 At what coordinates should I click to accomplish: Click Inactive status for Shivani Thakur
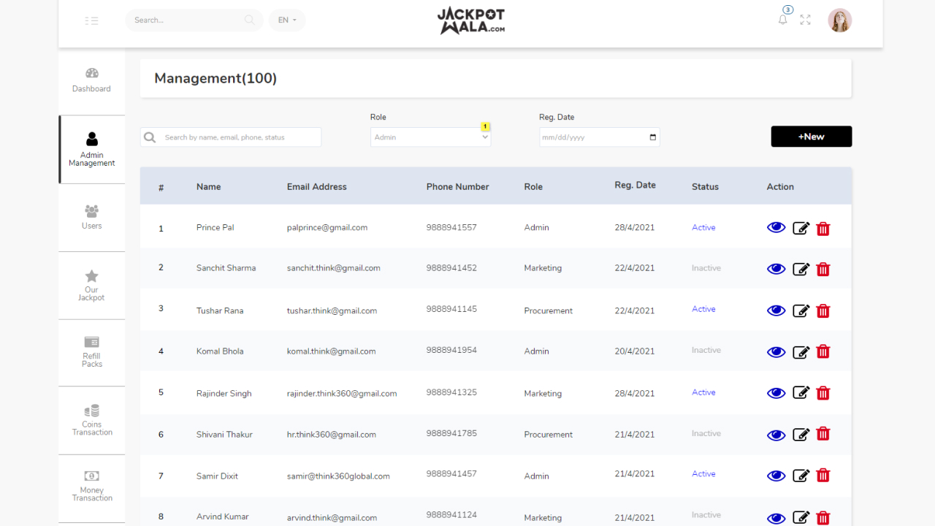(706, 433)
